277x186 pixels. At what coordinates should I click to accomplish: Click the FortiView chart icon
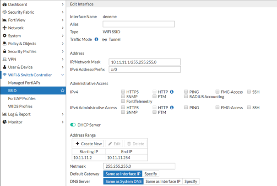click(5, 20)
